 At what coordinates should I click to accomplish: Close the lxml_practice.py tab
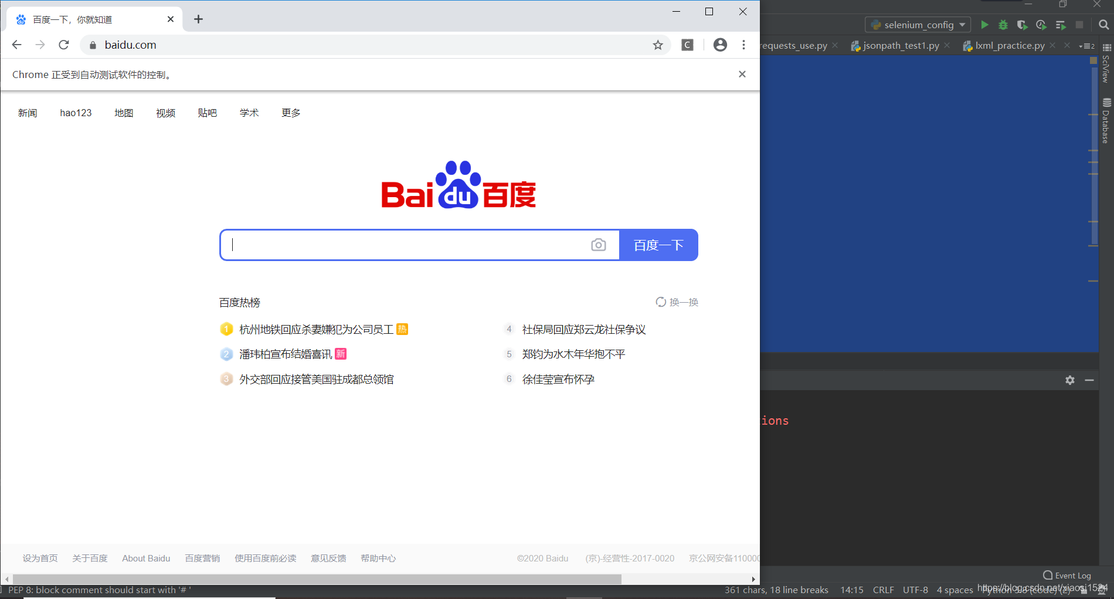[1052, 45]
